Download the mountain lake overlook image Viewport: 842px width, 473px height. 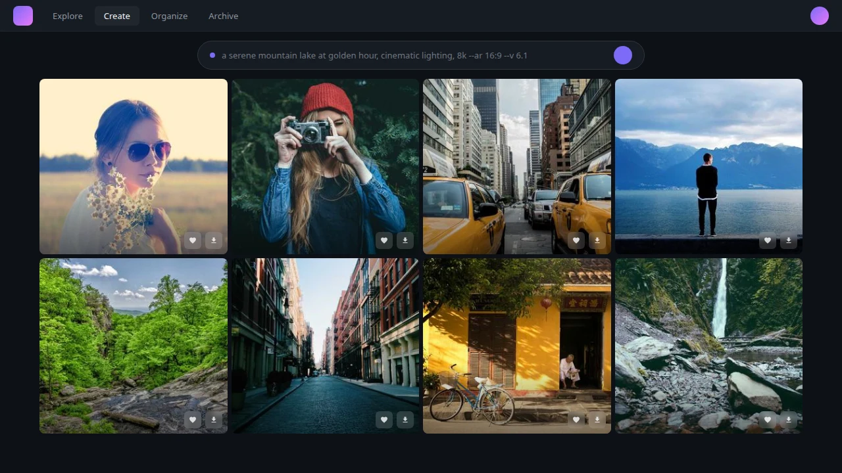tap(789, 240)
